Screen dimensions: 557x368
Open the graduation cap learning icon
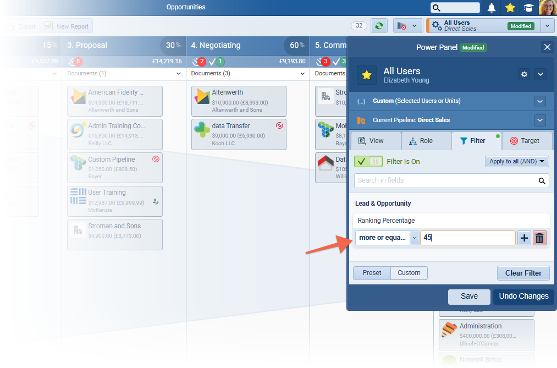528,8
